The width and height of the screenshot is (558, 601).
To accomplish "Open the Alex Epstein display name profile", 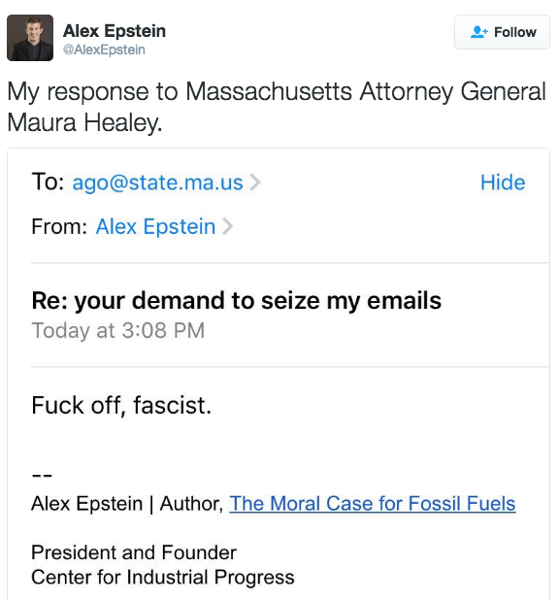I will point(115,31).
